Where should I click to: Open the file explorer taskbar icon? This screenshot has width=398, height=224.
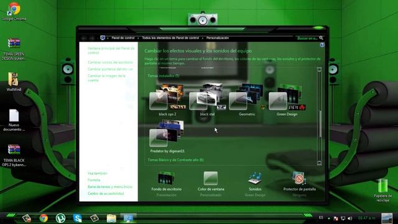pyautogui.click(x=111, y=218)
